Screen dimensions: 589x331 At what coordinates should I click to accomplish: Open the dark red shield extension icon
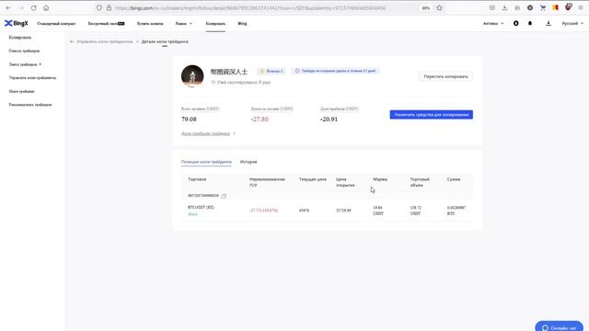pyautogui.click(x=569, y=7)
